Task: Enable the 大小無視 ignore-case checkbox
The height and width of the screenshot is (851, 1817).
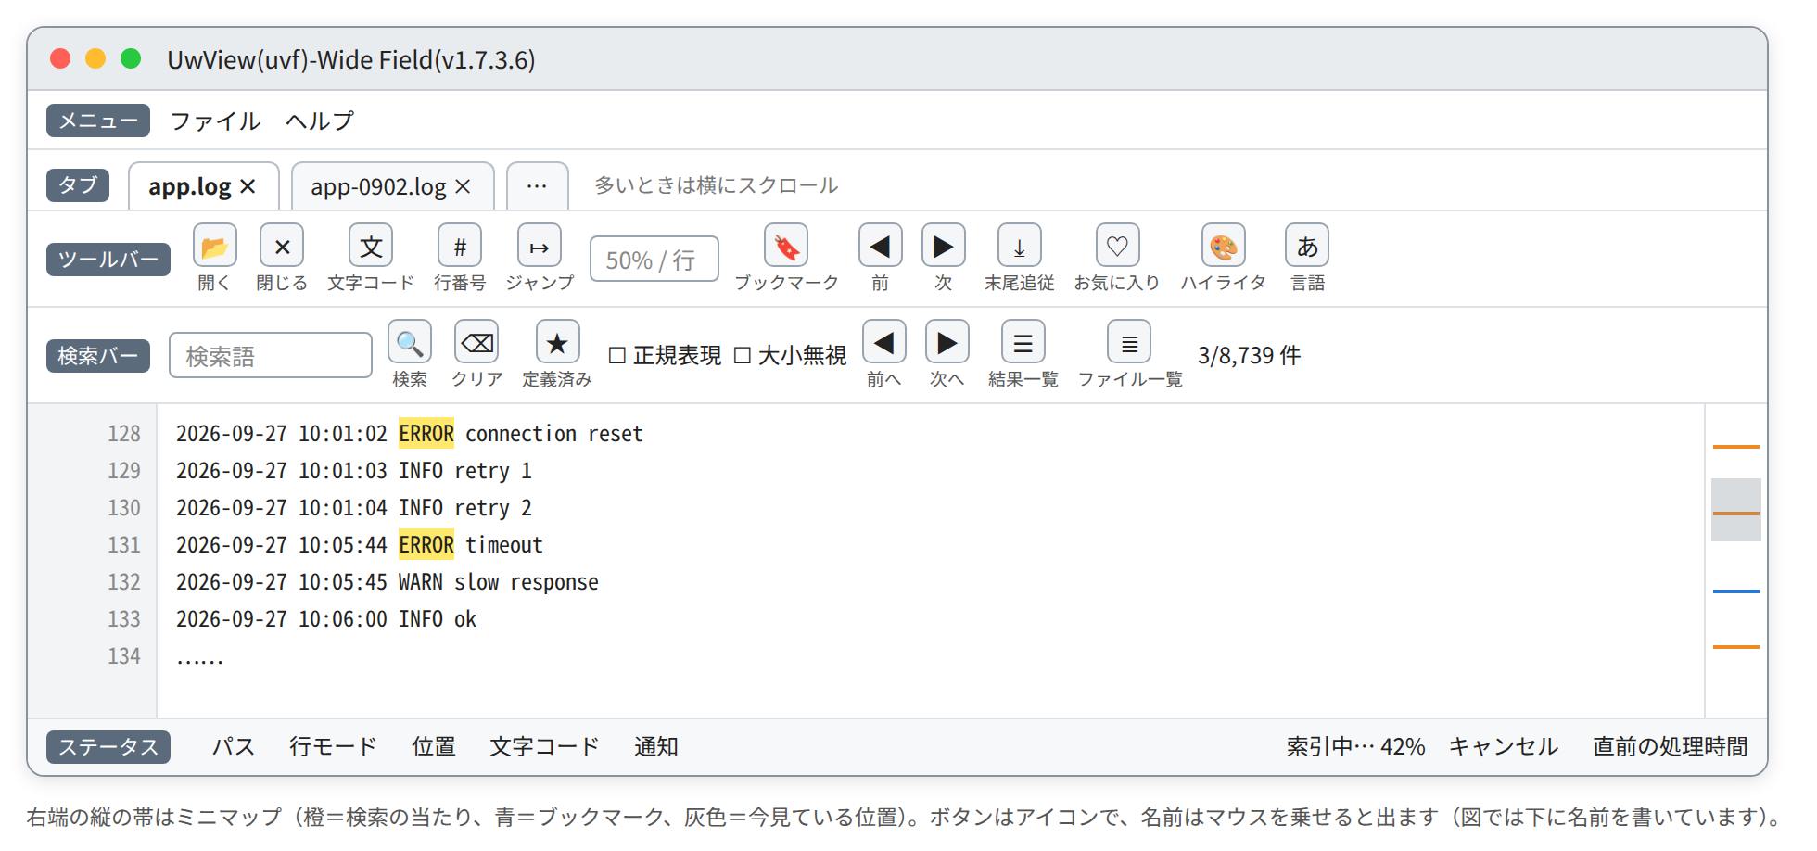Action: (742, 355)
